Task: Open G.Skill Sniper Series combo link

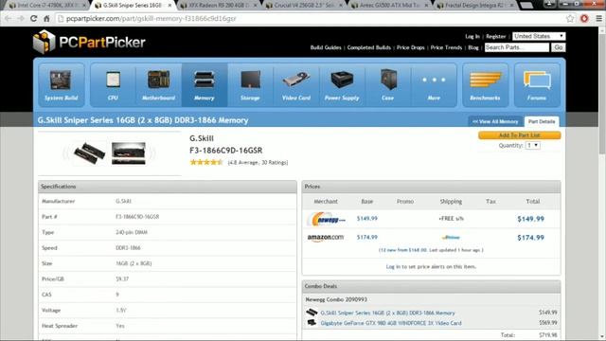Action: pyautogui.click(x=387, y=313)
